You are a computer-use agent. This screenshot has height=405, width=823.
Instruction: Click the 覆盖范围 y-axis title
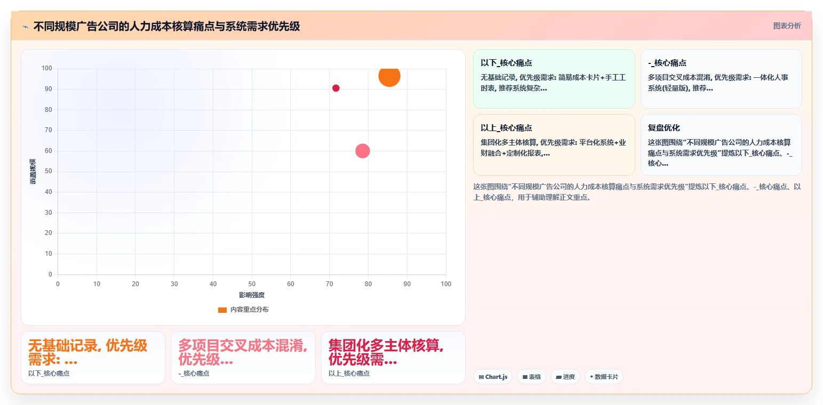click(x=33, y=172)
